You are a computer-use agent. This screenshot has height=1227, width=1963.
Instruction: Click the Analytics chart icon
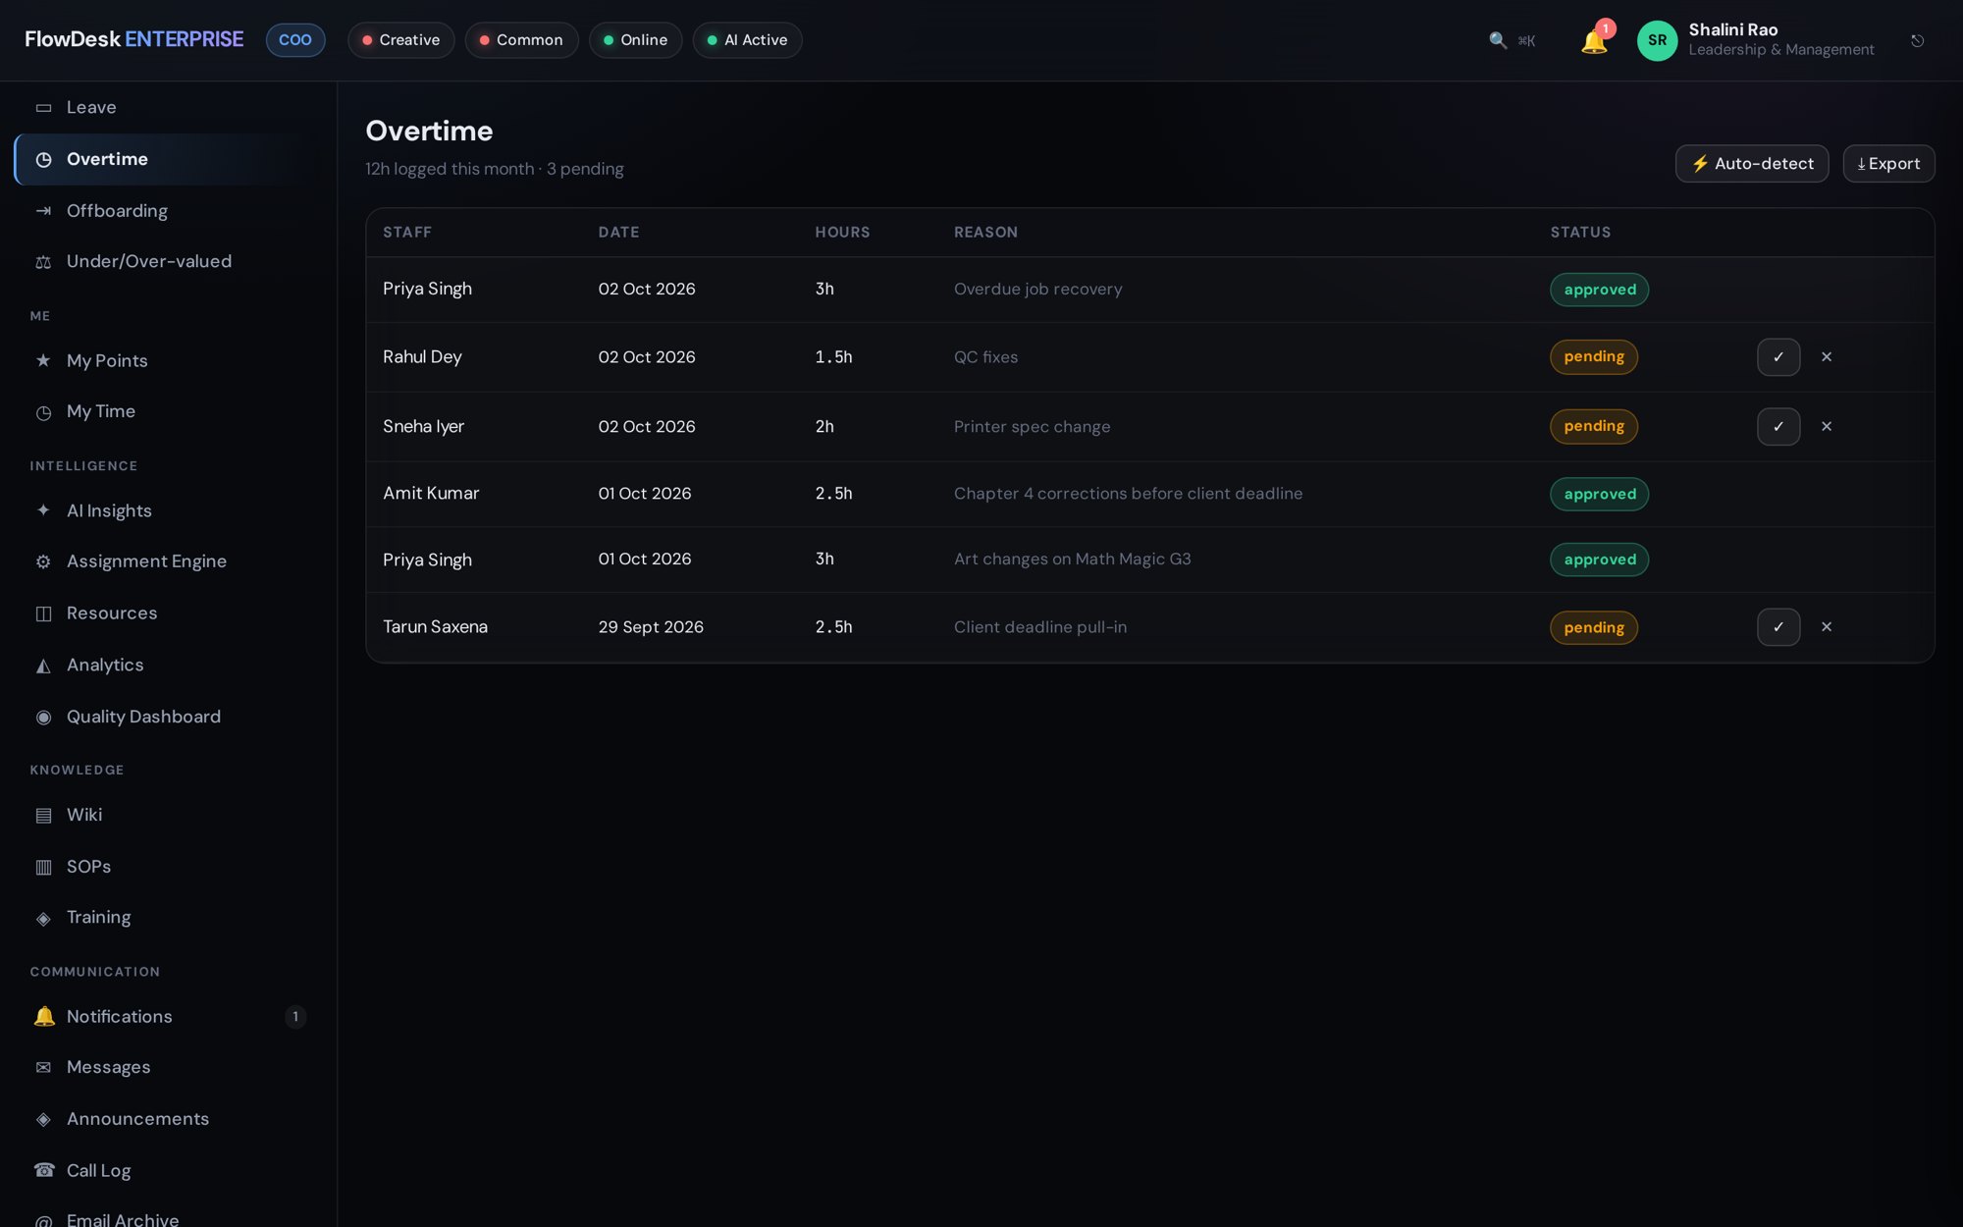43,666
